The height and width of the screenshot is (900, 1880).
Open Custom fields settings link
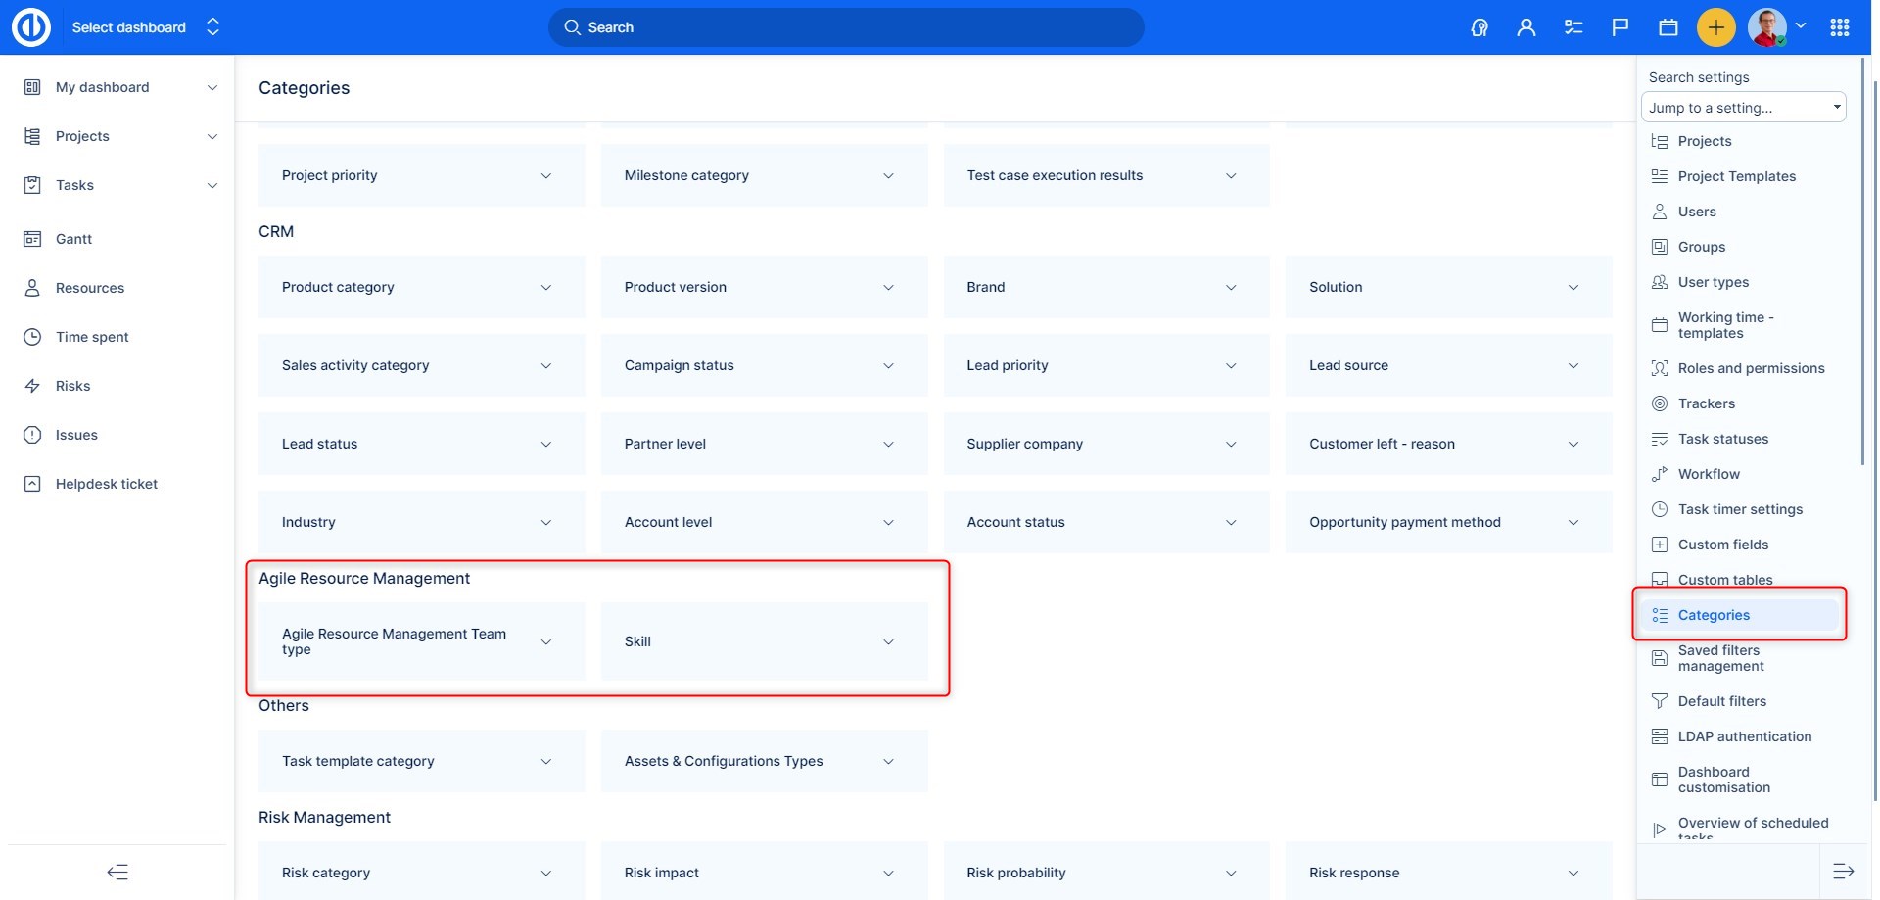click(x=1722, y=545)
